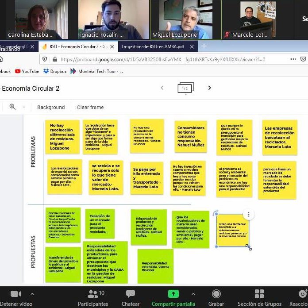
Task: Click the PROPUESTAS vertical label
Action: [33, 252]
